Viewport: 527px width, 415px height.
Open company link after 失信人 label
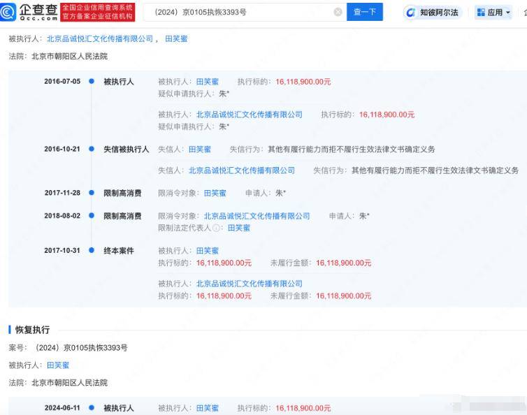[x=242, y=170]
